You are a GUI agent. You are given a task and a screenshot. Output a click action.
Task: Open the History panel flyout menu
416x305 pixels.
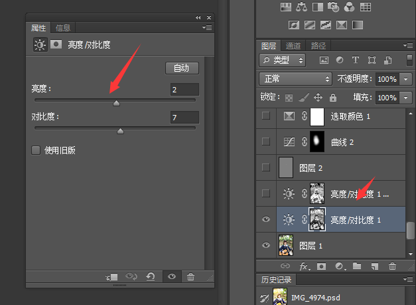click(408, 279)
